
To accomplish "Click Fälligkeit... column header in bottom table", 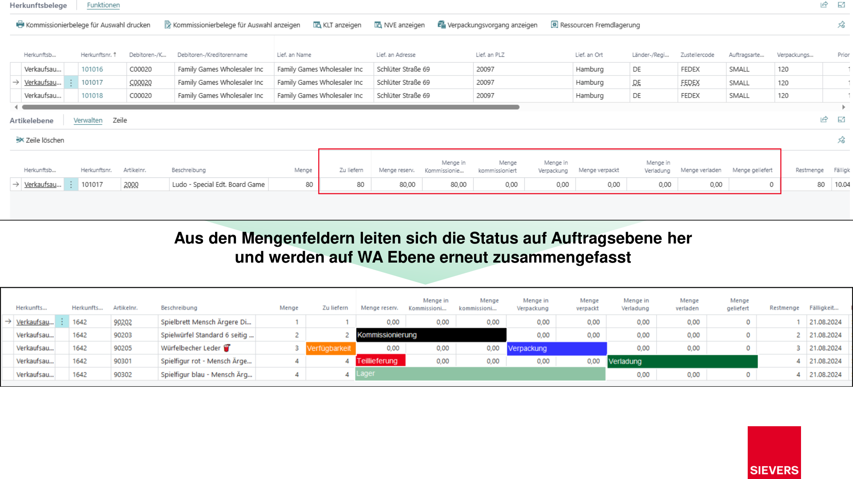I will point(824,308).
